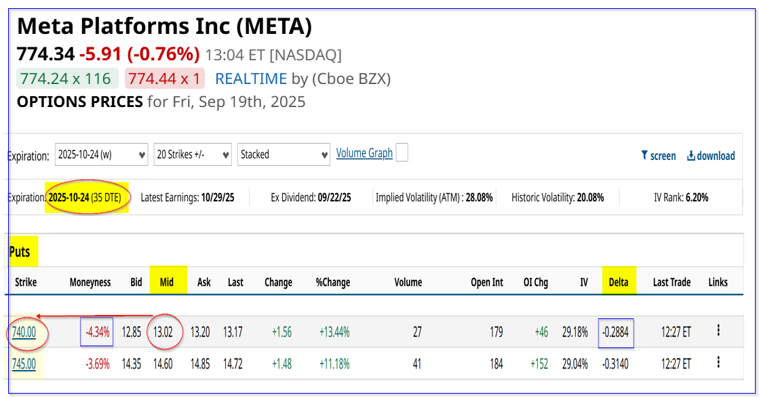Sort by Last Trade column header
This screenshot has height=397, width=759.
coord(672,283)
